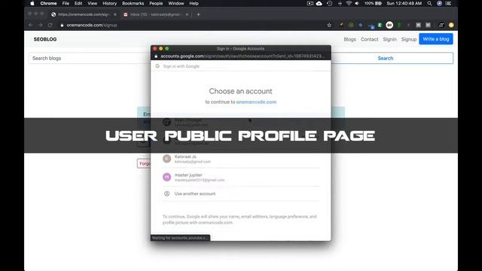Open the People menu
This screenshot has height=271, width=482.
[156, 3]
